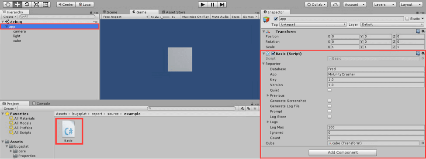426x159 pixels.
Task: Click the Play button
Action: (x=203, y=4)
